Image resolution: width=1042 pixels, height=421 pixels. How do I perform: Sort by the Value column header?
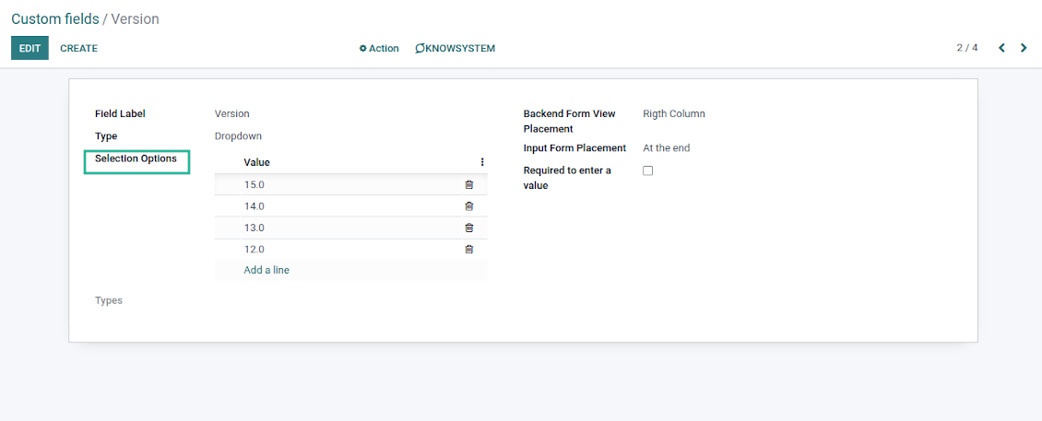tap(257, 162)
